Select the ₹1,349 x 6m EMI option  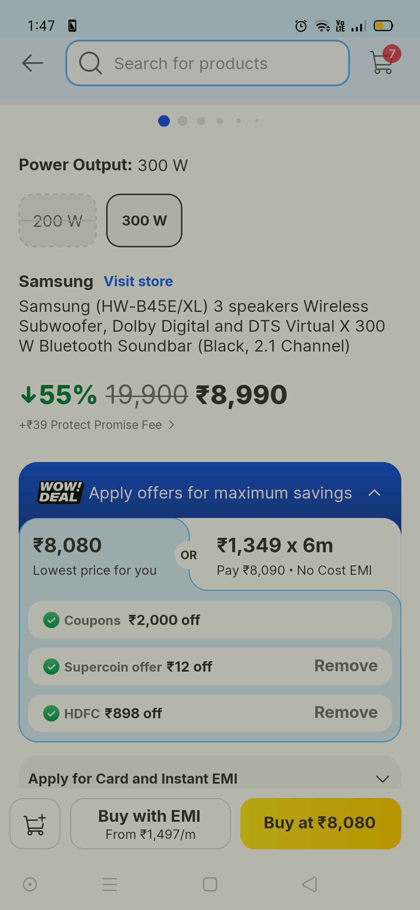pos(294,555)
